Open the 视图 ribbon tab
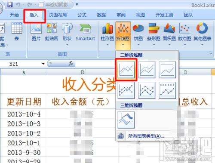This screenshot has height=163, width=215. (141, 15)
